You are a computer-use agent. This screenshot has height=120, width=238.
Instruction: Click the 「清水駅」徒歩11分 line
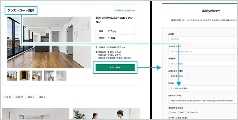click(115, 58)
